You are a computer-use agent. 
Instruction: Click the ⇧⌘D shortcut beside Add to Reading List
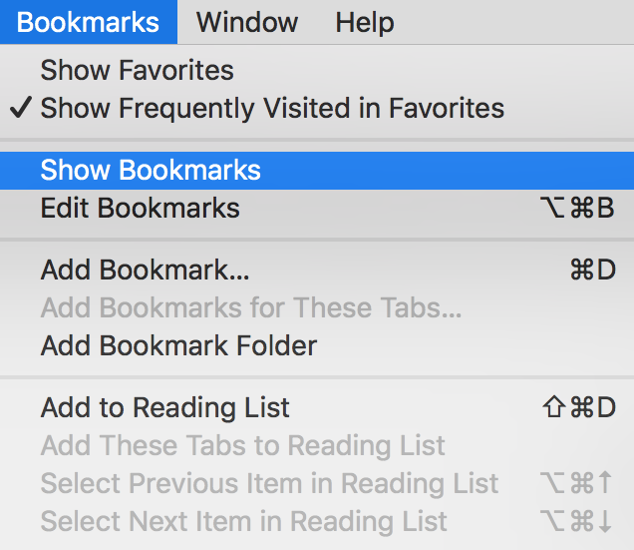click(x=578, y=408)
